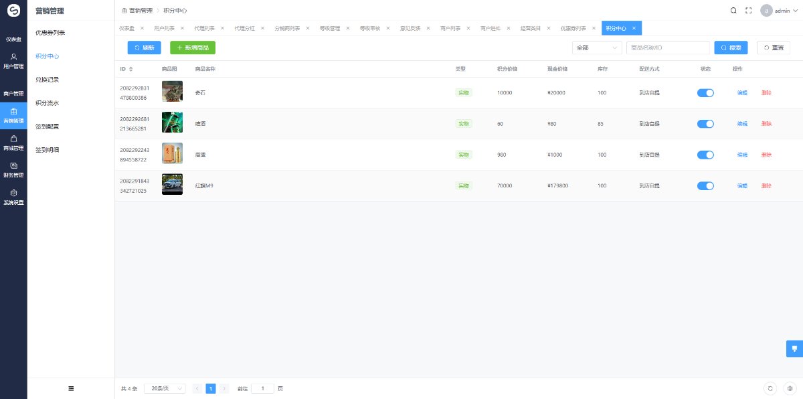Click the blue 刷新 button
The image size is (803, 399).
pos(144,48)
